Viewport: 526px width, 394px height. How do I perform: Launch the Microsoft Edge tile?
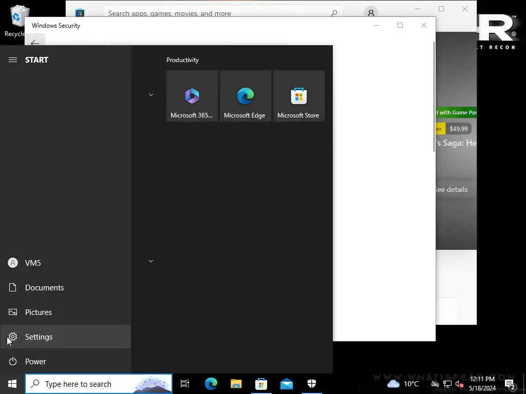point(245,96)
